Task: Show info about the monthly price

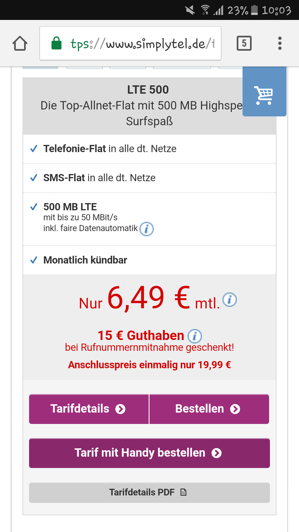Action: pyautogui.click(x=230, y=300)
